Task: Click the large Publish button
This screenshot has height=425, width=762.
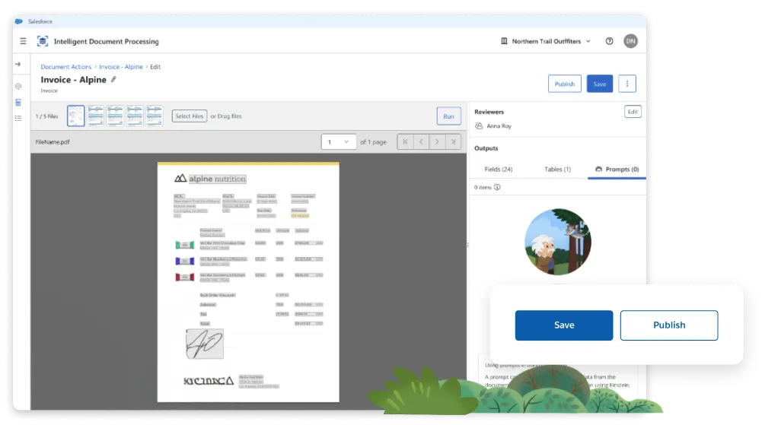Action: tap(669, 325)
